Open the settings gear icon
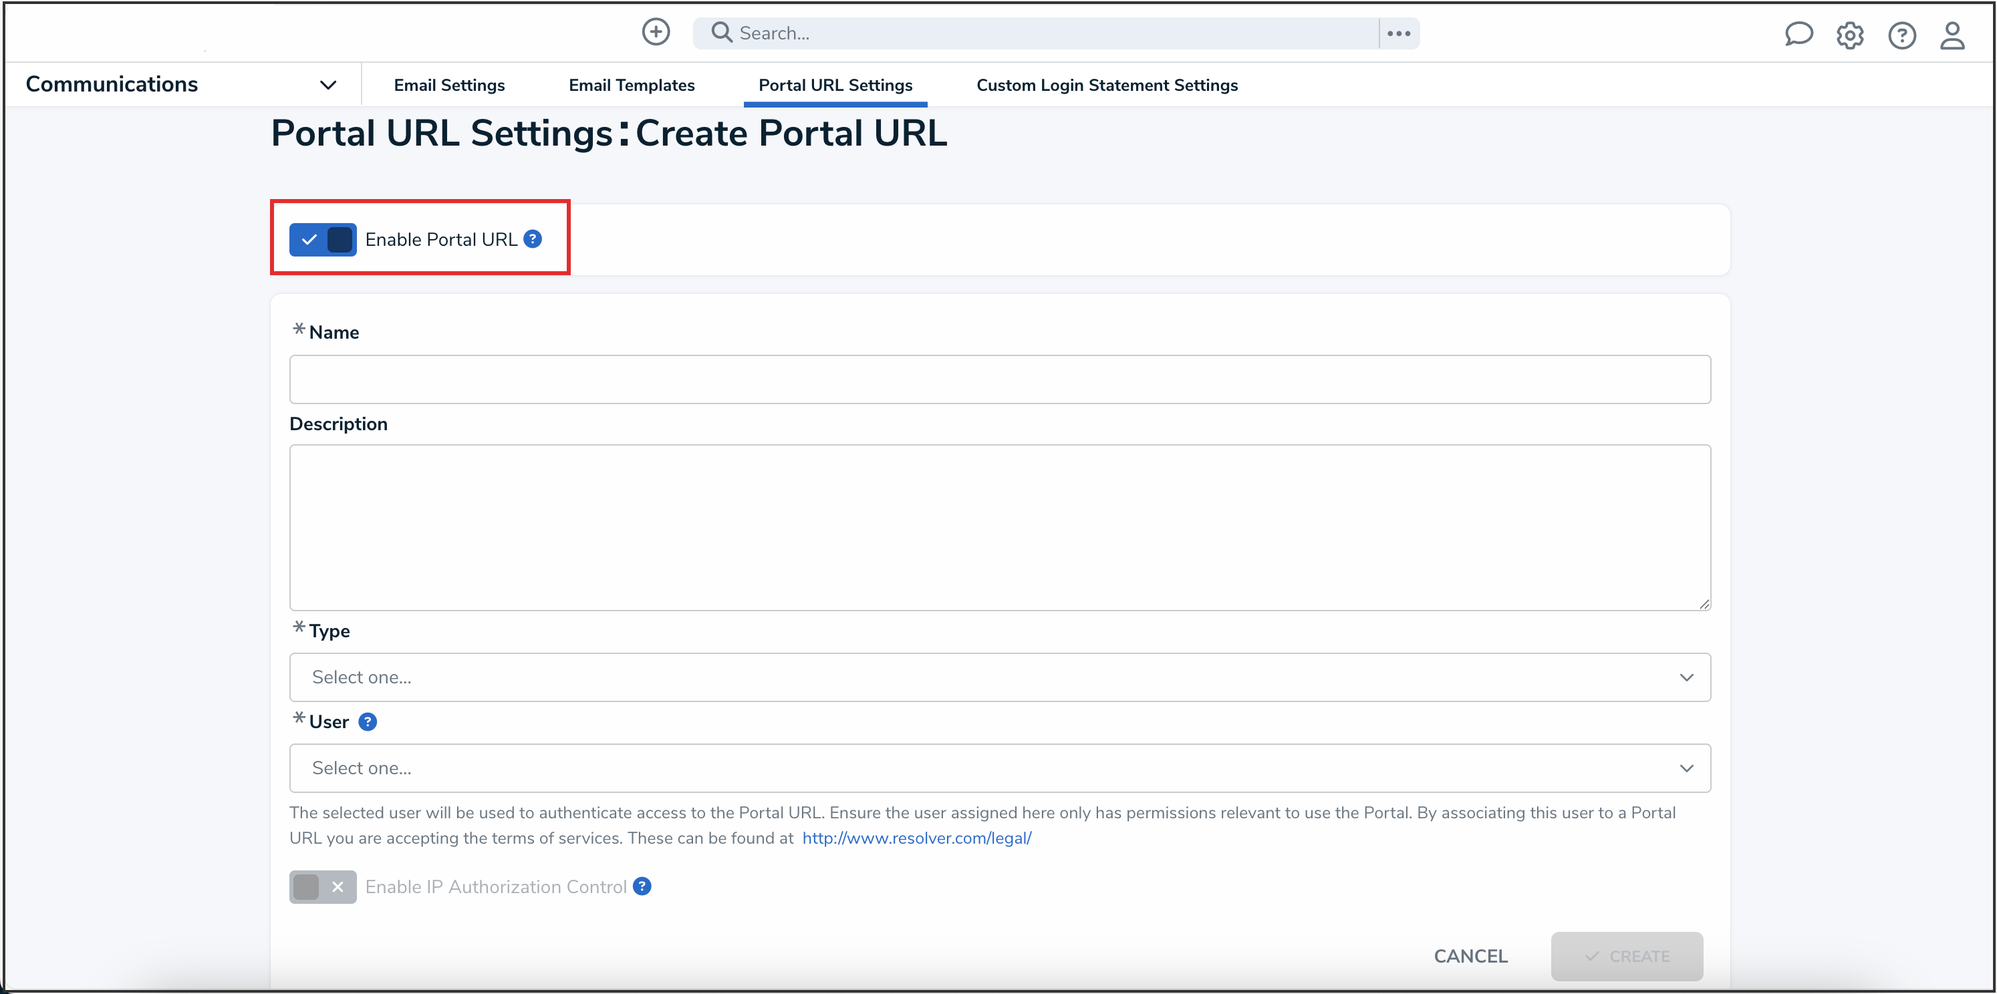The image size is (1997, 994). (1851, 35)
